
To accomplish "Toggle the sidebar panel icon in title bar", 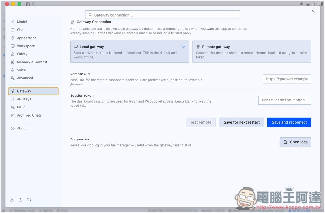I will pyautogui.click(x=28, y=4).
